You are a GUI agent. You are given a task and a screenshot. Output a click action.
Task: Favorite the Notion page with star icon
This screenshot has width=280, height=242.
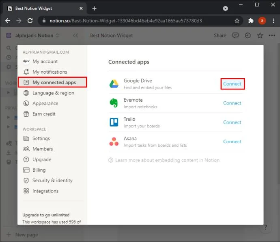click(x=260, y=35)
